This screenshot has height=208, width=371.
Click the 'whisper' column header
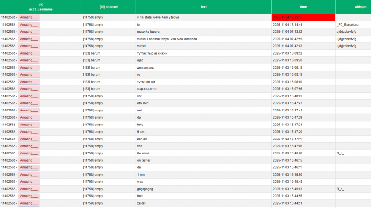(353, 7)
